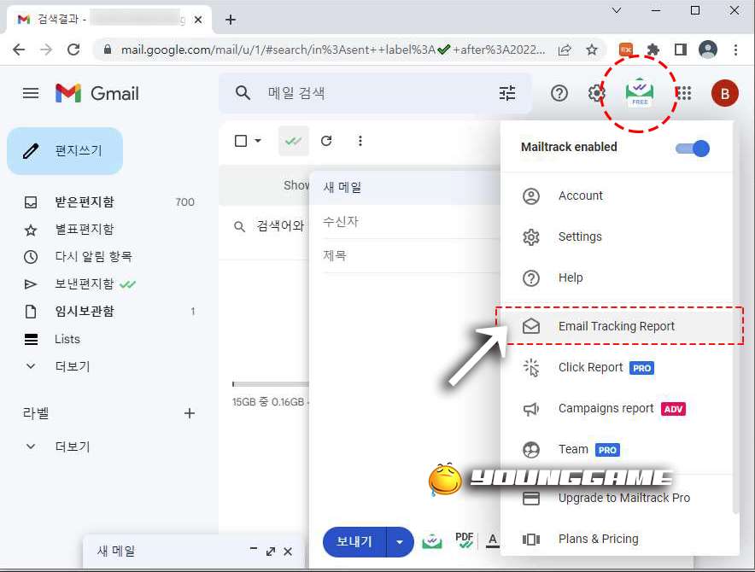The height and width of the screenshot is (572, 755).
Task: Open the Google apps grid
Action: [x=684, y=93]
